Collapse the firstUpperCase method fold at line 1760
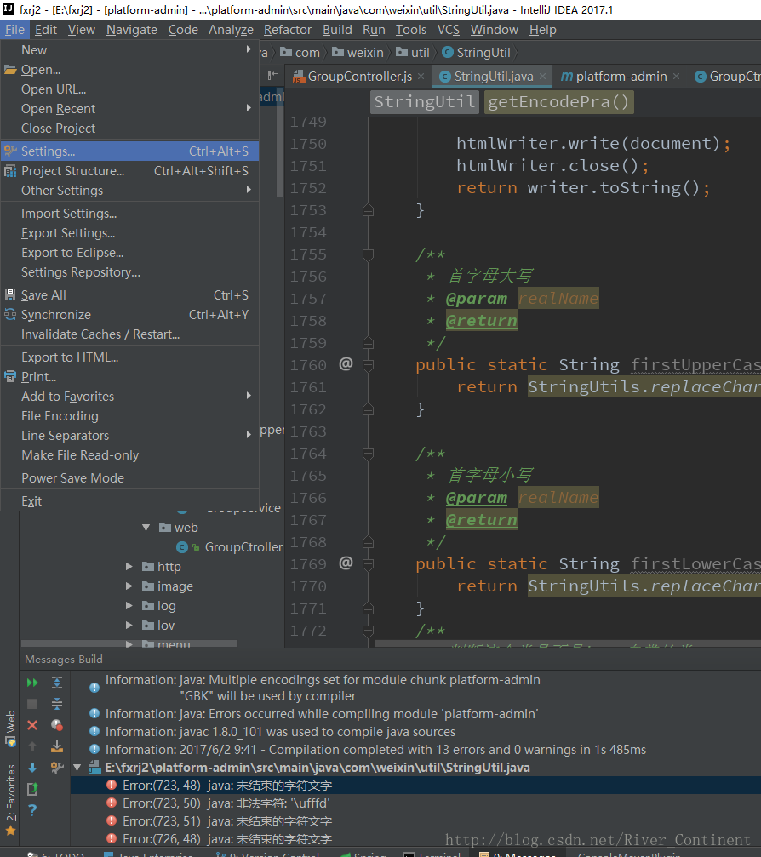Viewport: 761px width, 857px height. point(368,365)
